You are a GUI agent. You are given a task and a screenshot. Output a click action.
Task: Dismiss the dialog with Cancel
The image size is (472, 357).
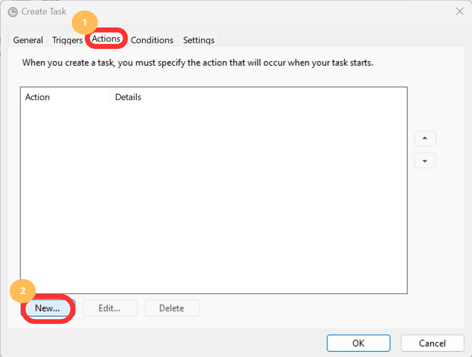point(432,343)
